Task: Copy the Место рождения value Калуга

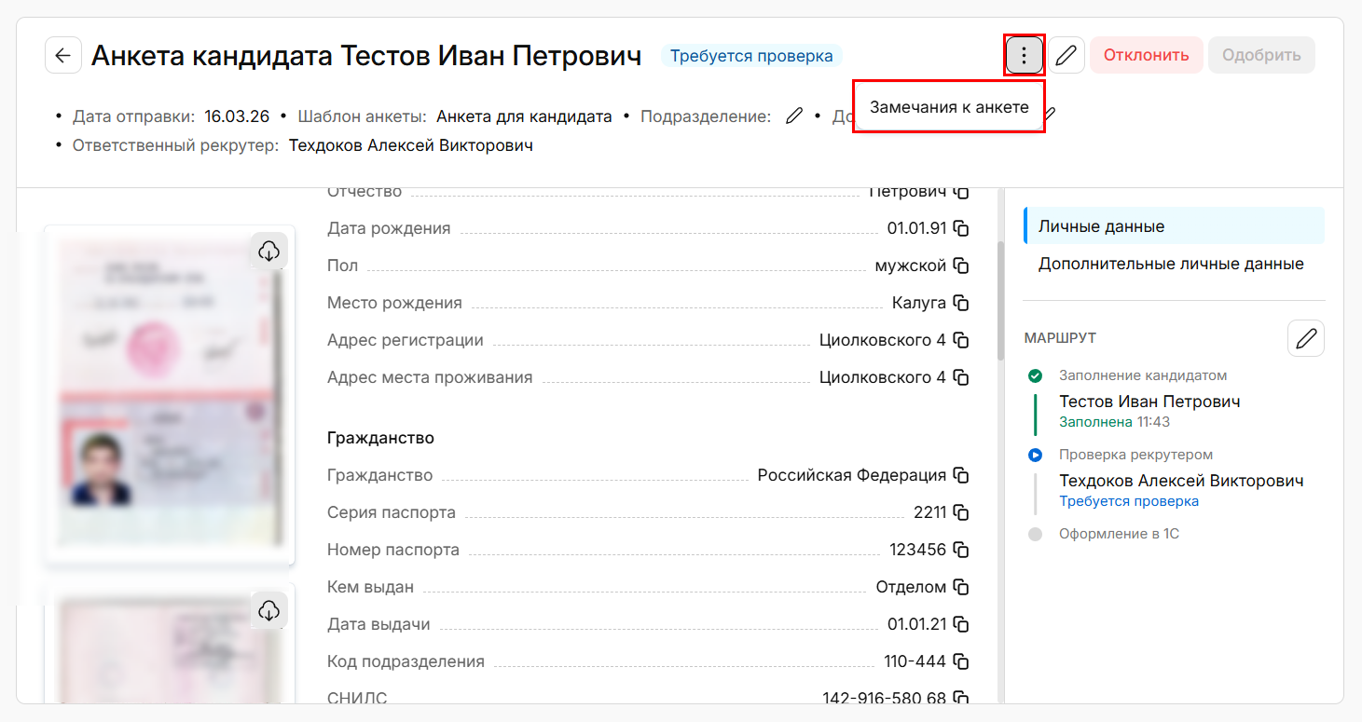Action: click(x=961, y=303)
